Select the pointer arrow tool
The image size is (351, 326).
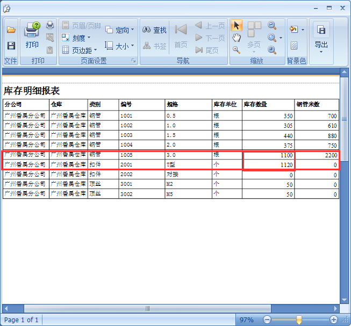pos(237,25)
